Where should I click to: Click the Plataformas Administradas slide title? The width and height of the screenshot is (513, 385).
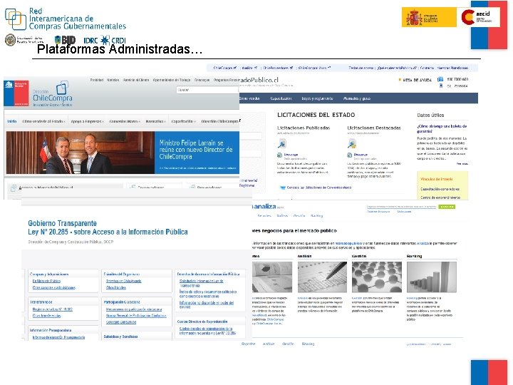(x=120, y=48)
